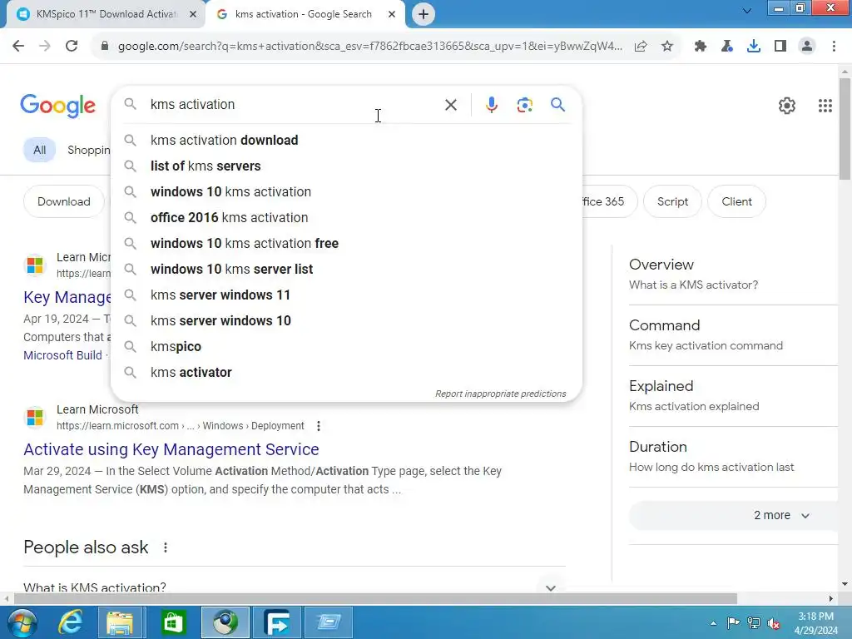This screenshot has width=852, height=639.
Task: Open Explained Kms activation explained
Action: click(x=734, y=395)
